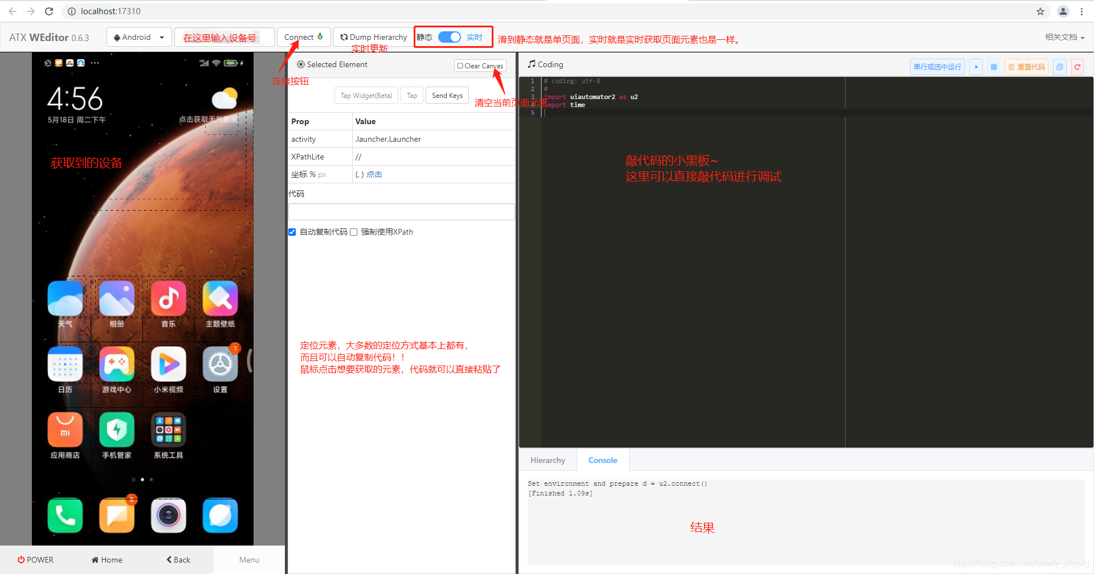Click the device serial number input field
This screenshot has width=1094, height=574.
click(x=224, y=37)
